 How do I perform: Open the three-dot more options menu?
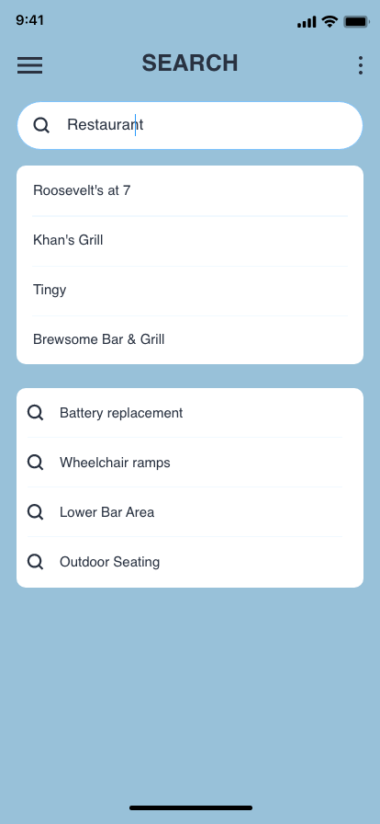click(x=361, y=65)
